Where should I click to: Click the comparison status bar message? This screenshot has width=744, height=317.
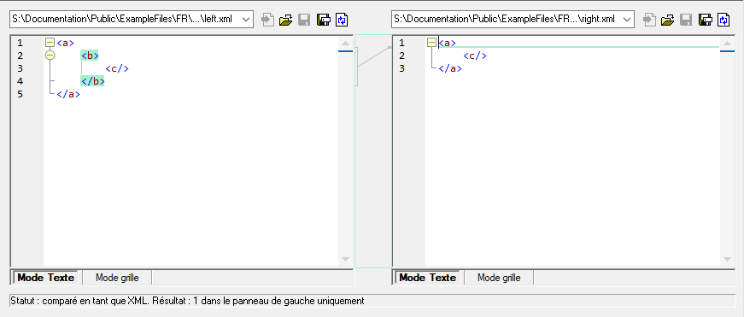(187, 301)
